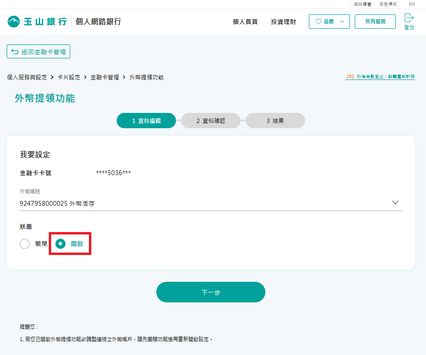This screenshot has width=426, height=355.
Task: Click the logout icon 登出
Action: 409,21
